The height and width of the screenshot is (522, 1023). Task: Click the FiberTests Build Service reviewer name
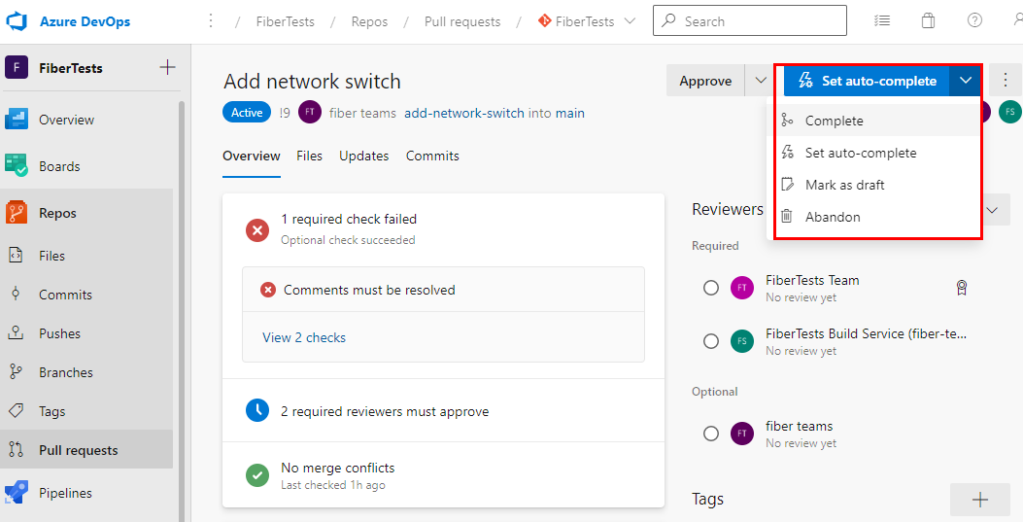coord(866,333)
